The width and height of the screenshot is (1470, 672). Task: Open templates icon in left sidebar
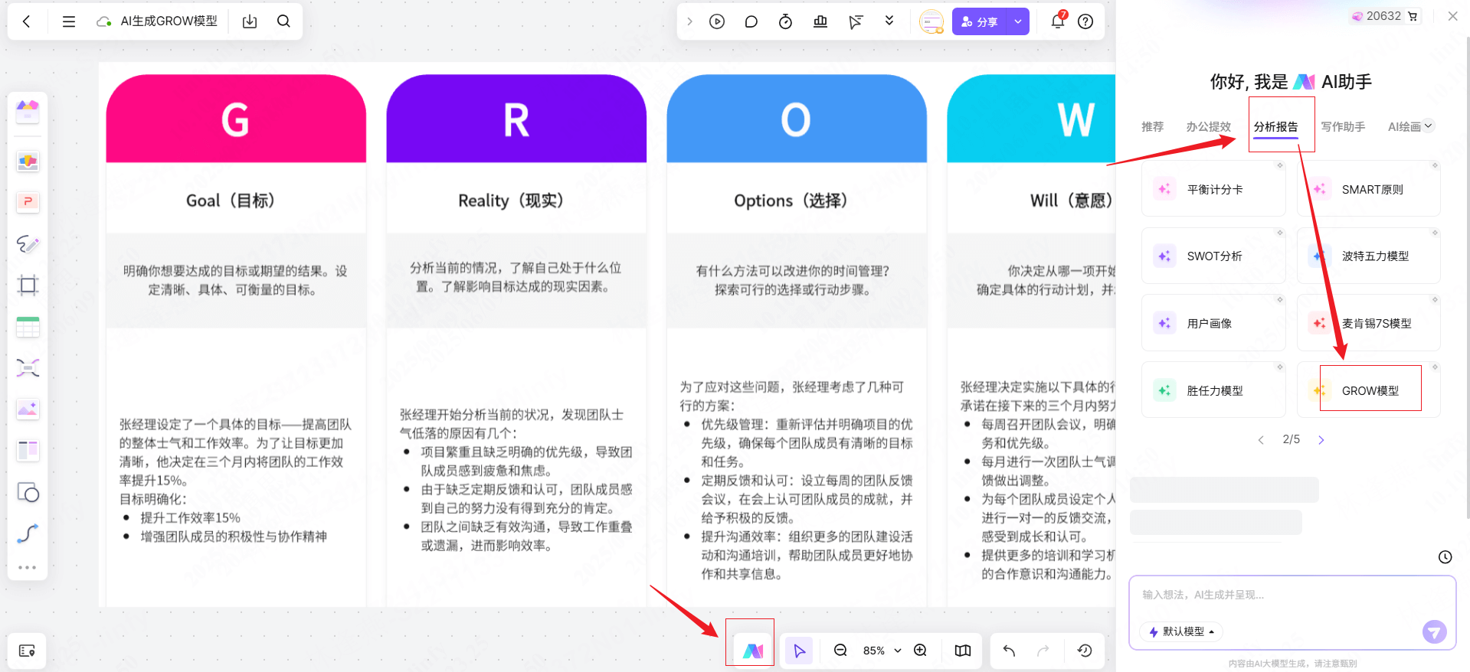click(28, 112)
